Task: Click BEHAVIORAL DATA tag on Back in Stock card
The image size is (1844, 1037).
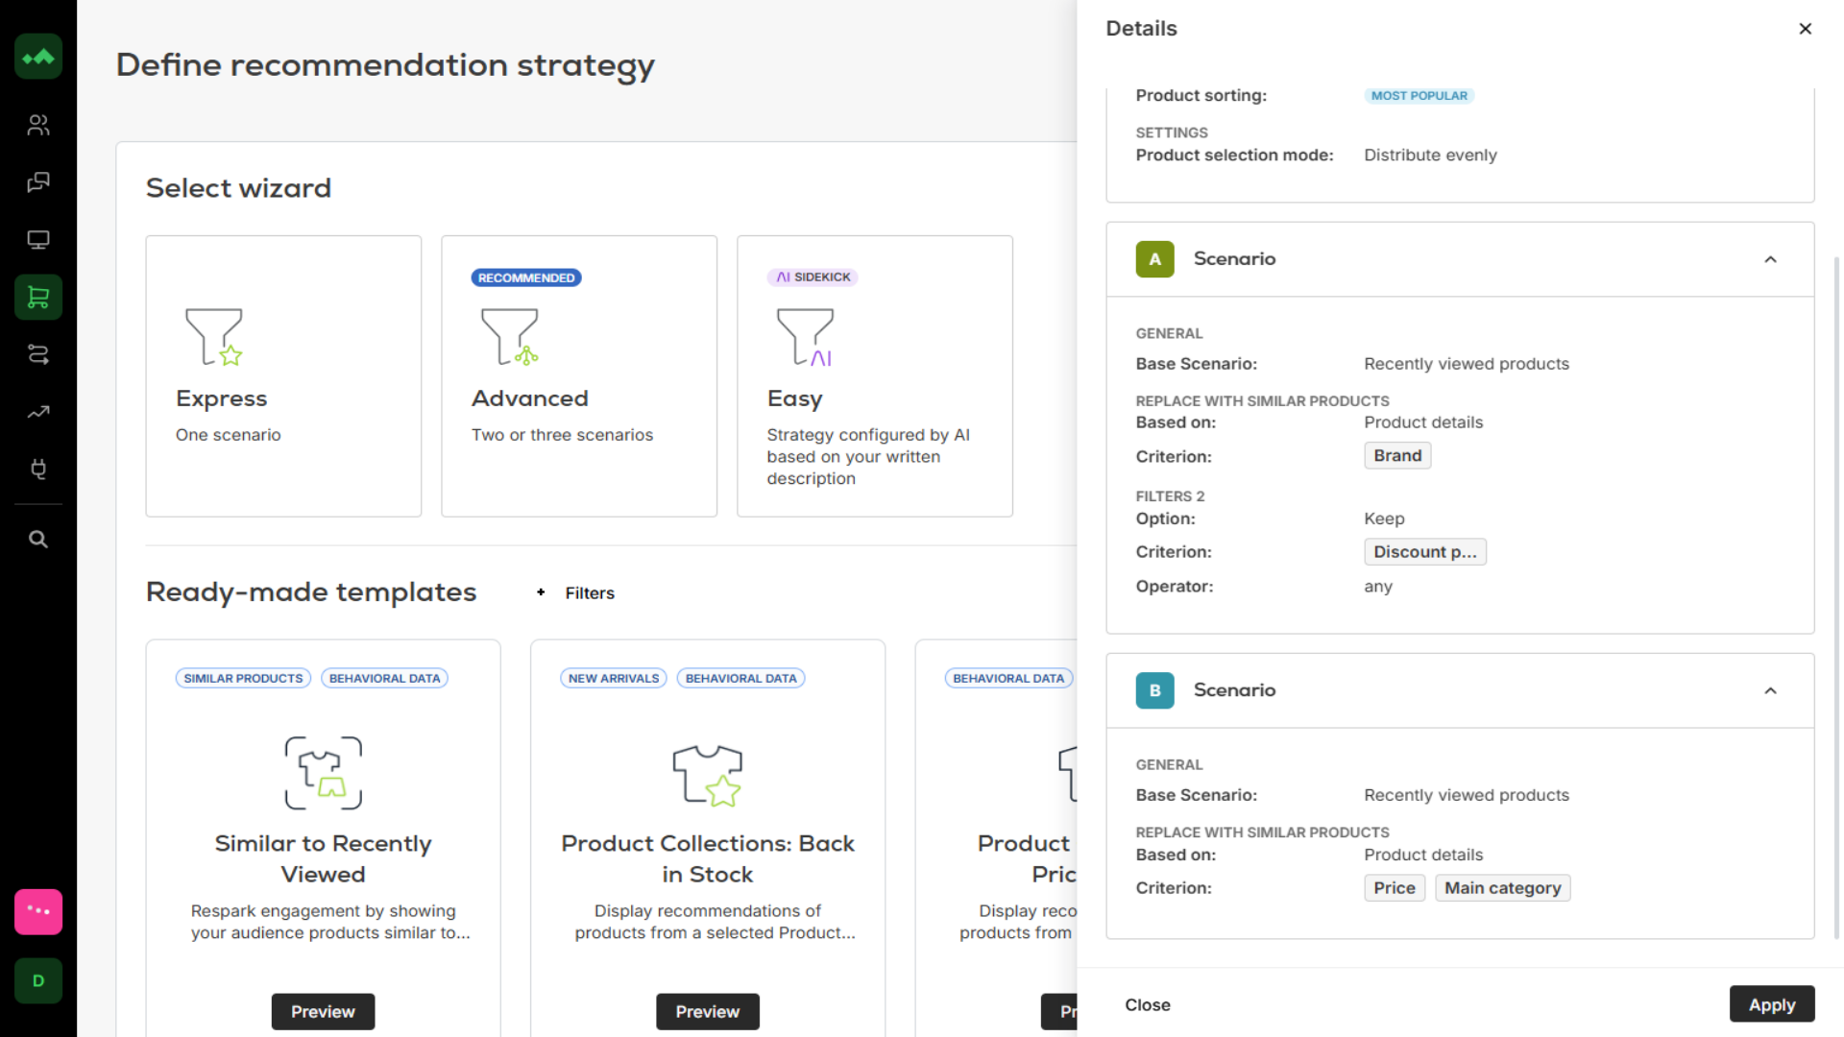Action: [741, 678]
